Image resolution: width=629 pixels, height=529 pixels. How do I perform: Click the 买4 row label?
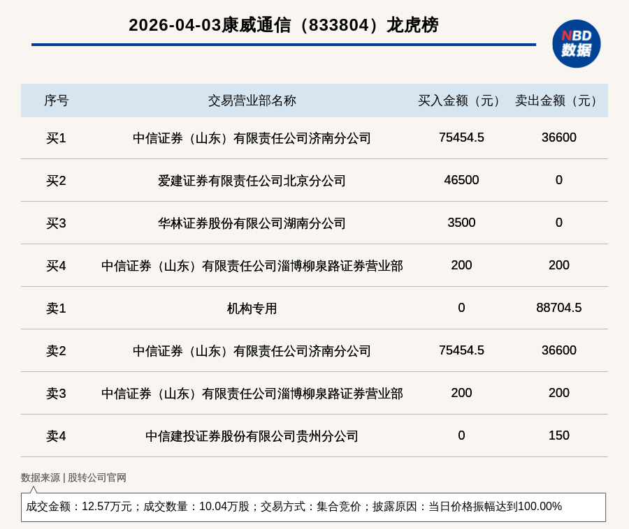click(56, 266)
